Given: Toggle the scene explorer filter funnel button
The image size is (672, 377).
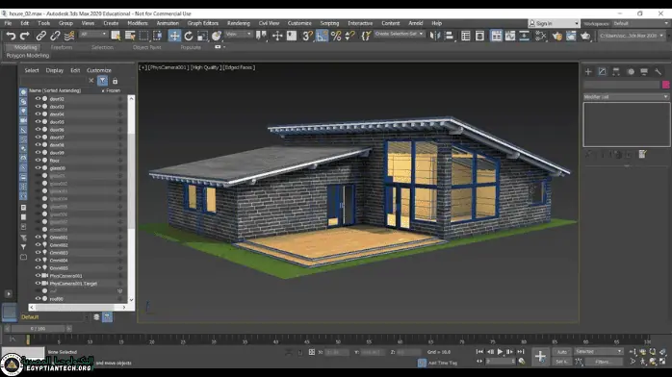Looking at the screenshot, I should [102, 81].
